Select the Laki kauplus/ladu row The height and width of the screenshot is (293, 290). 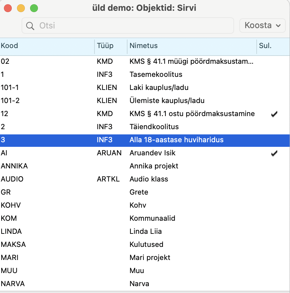click(145, 87)
